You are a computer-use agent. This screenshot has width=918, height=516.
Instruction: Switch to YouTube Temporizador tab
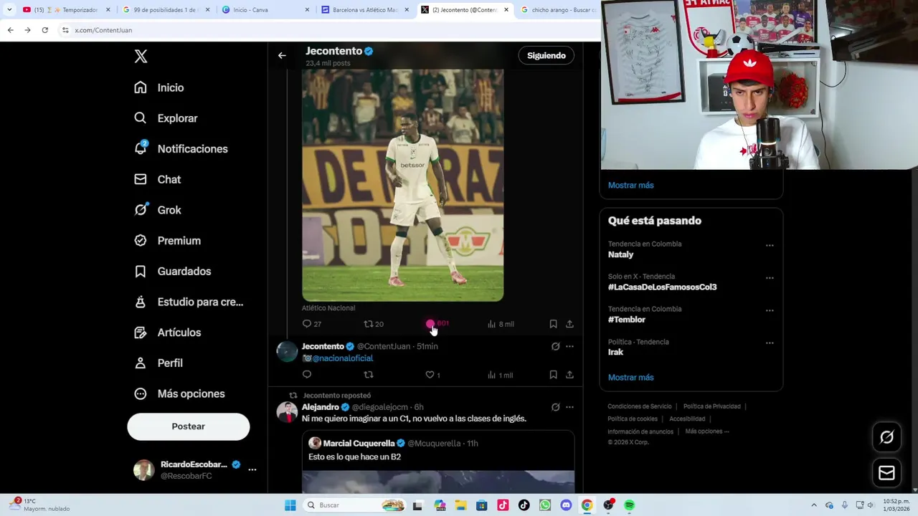(67, 10)
